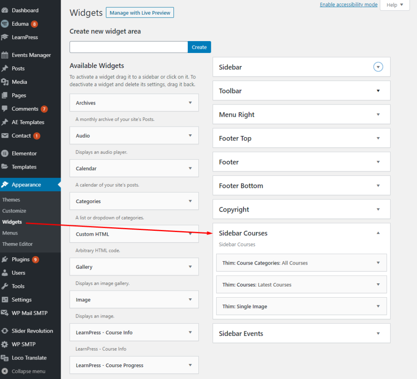Expand the Archives widget

(190, 103)
